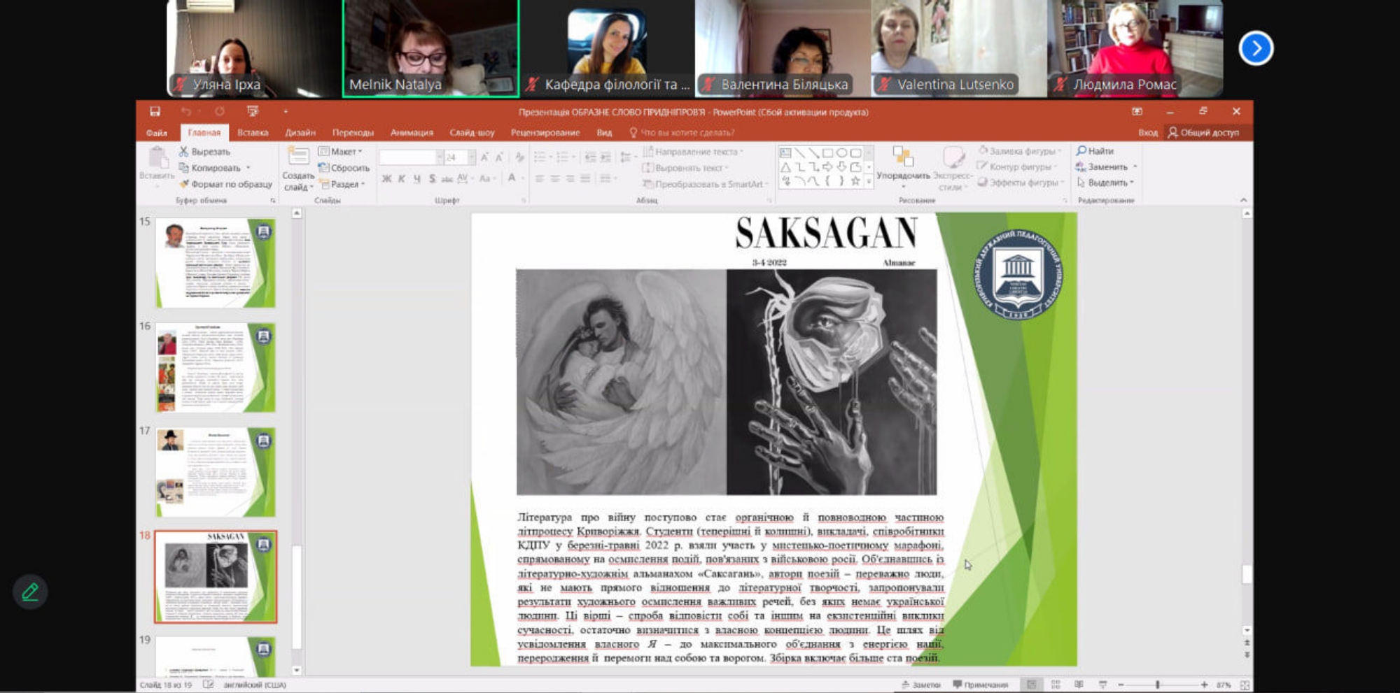The image size is (1400, 693).
Task: Collapse the ribbon with the chevron
Action: click(x=1243, y=200)
